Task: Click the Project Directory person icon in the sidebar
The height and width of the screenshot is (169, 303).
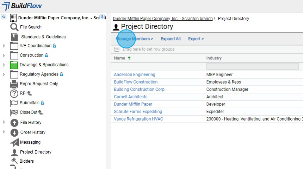Action: [x=14, y=152]
